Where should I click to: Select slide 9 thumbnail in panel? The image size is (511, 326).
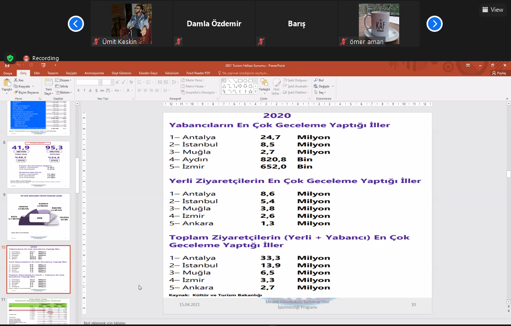pyautogui.click(x=38, y=217)
